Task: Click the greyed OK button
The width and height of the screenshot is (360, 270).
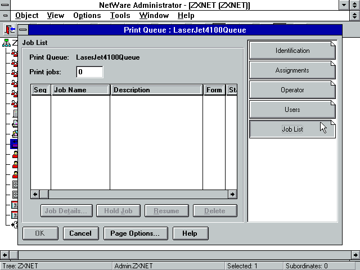Action: (x=40, y=233)
